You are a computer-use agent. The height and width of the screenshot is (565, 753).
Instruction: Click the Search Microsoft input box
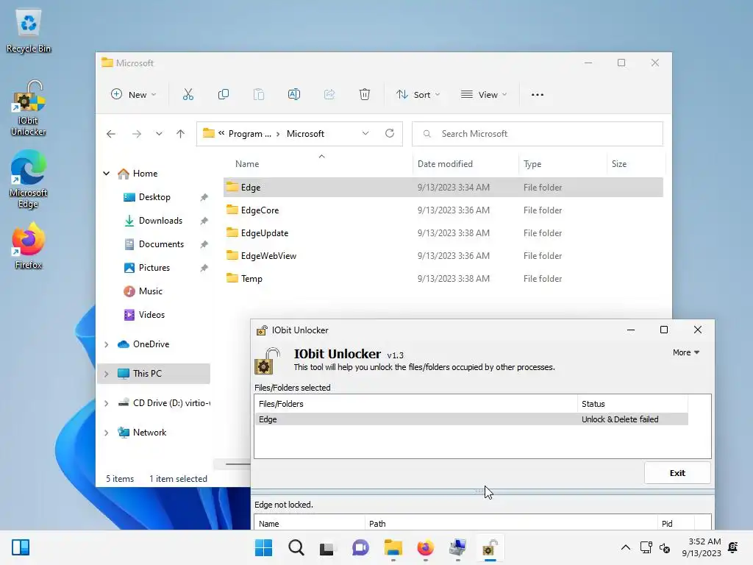[538, 134]
